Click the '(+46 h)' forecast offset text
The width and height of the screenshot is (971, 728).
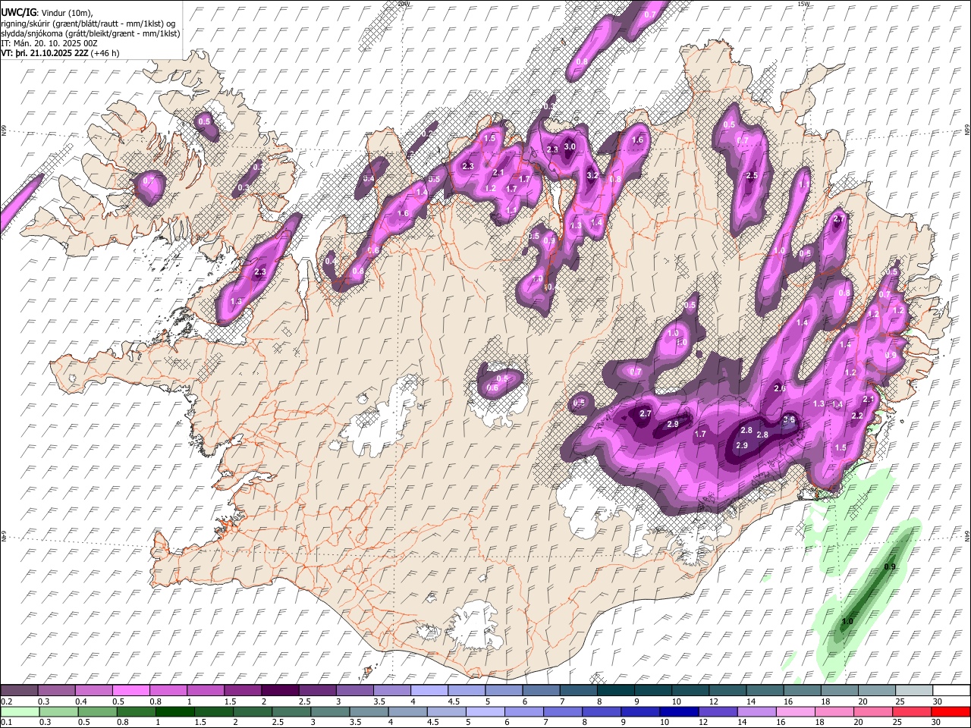106,54
